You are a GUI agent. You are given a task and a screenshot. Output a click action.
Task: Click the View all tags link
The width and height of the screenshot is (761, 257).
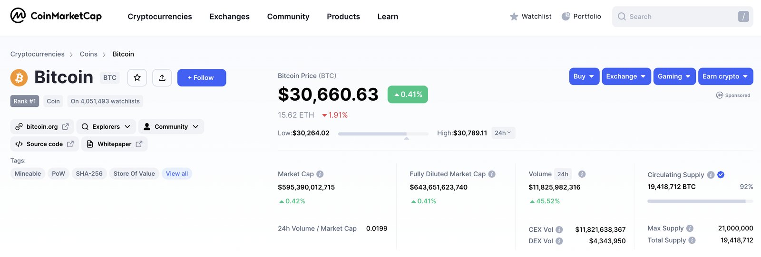[x=177, y=174]
